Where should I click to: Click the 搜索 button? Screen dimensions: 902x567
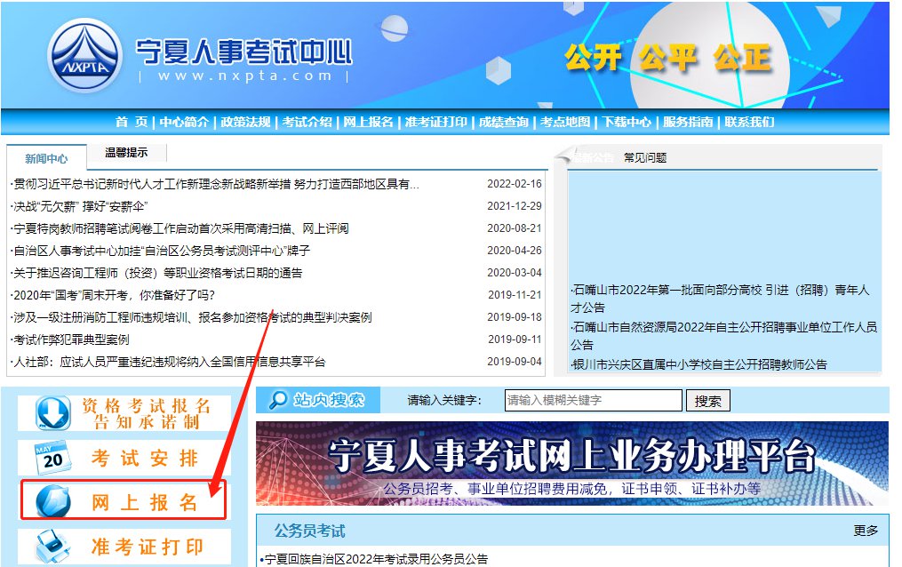click(708, 400)
